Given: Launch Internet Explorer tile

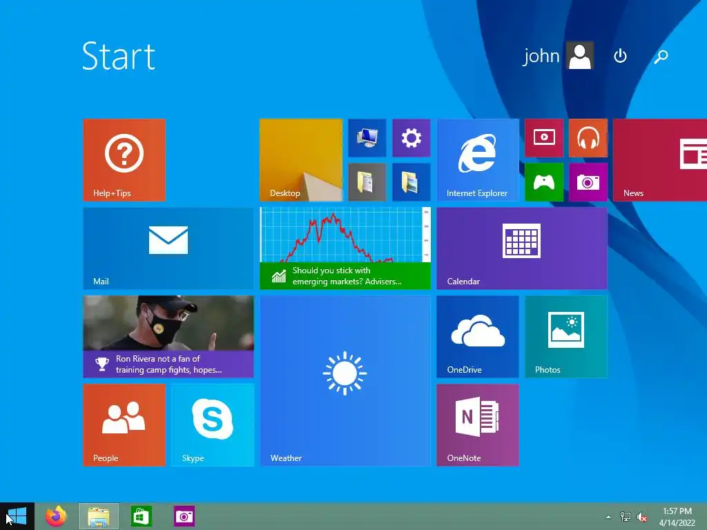Looking at the screenshot, I should [x=478, y=159].
